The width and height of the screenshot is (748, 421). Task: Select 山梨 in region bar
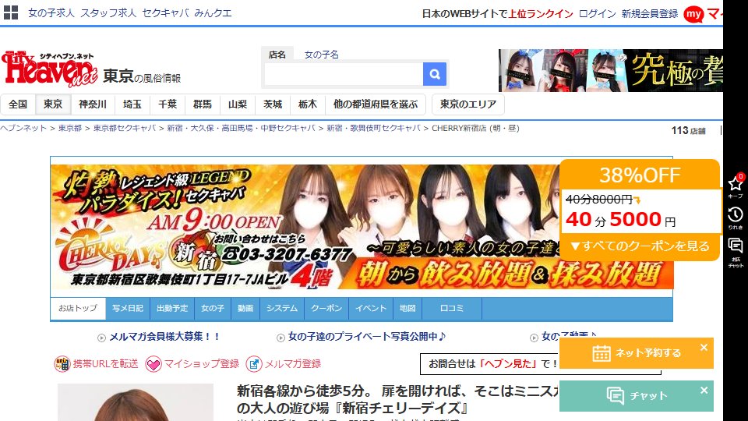(238, 104)
